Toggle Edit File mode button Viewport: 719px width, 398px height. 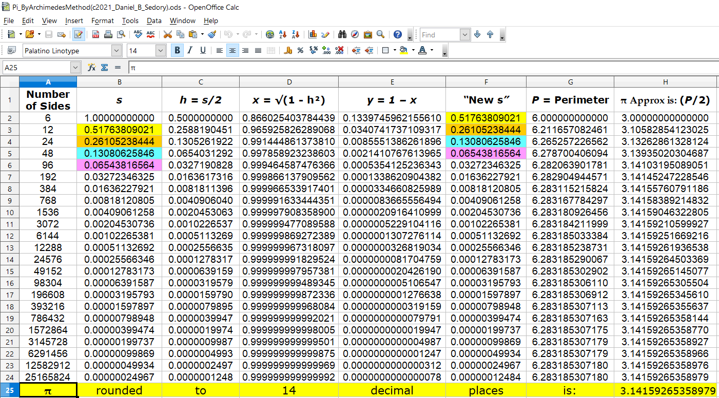point(79,35)
